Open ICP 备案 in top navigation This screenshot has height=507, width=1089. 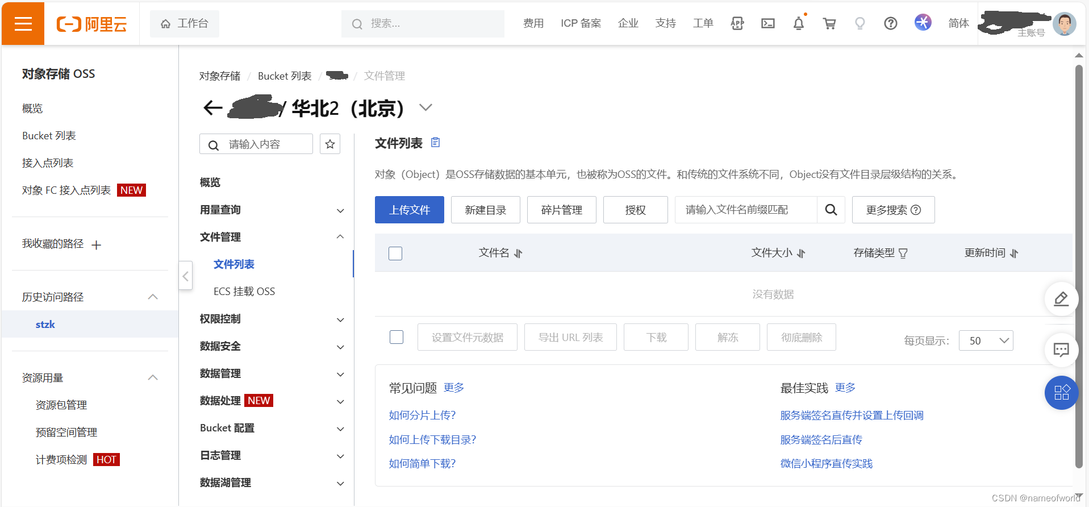coord(581,23)
